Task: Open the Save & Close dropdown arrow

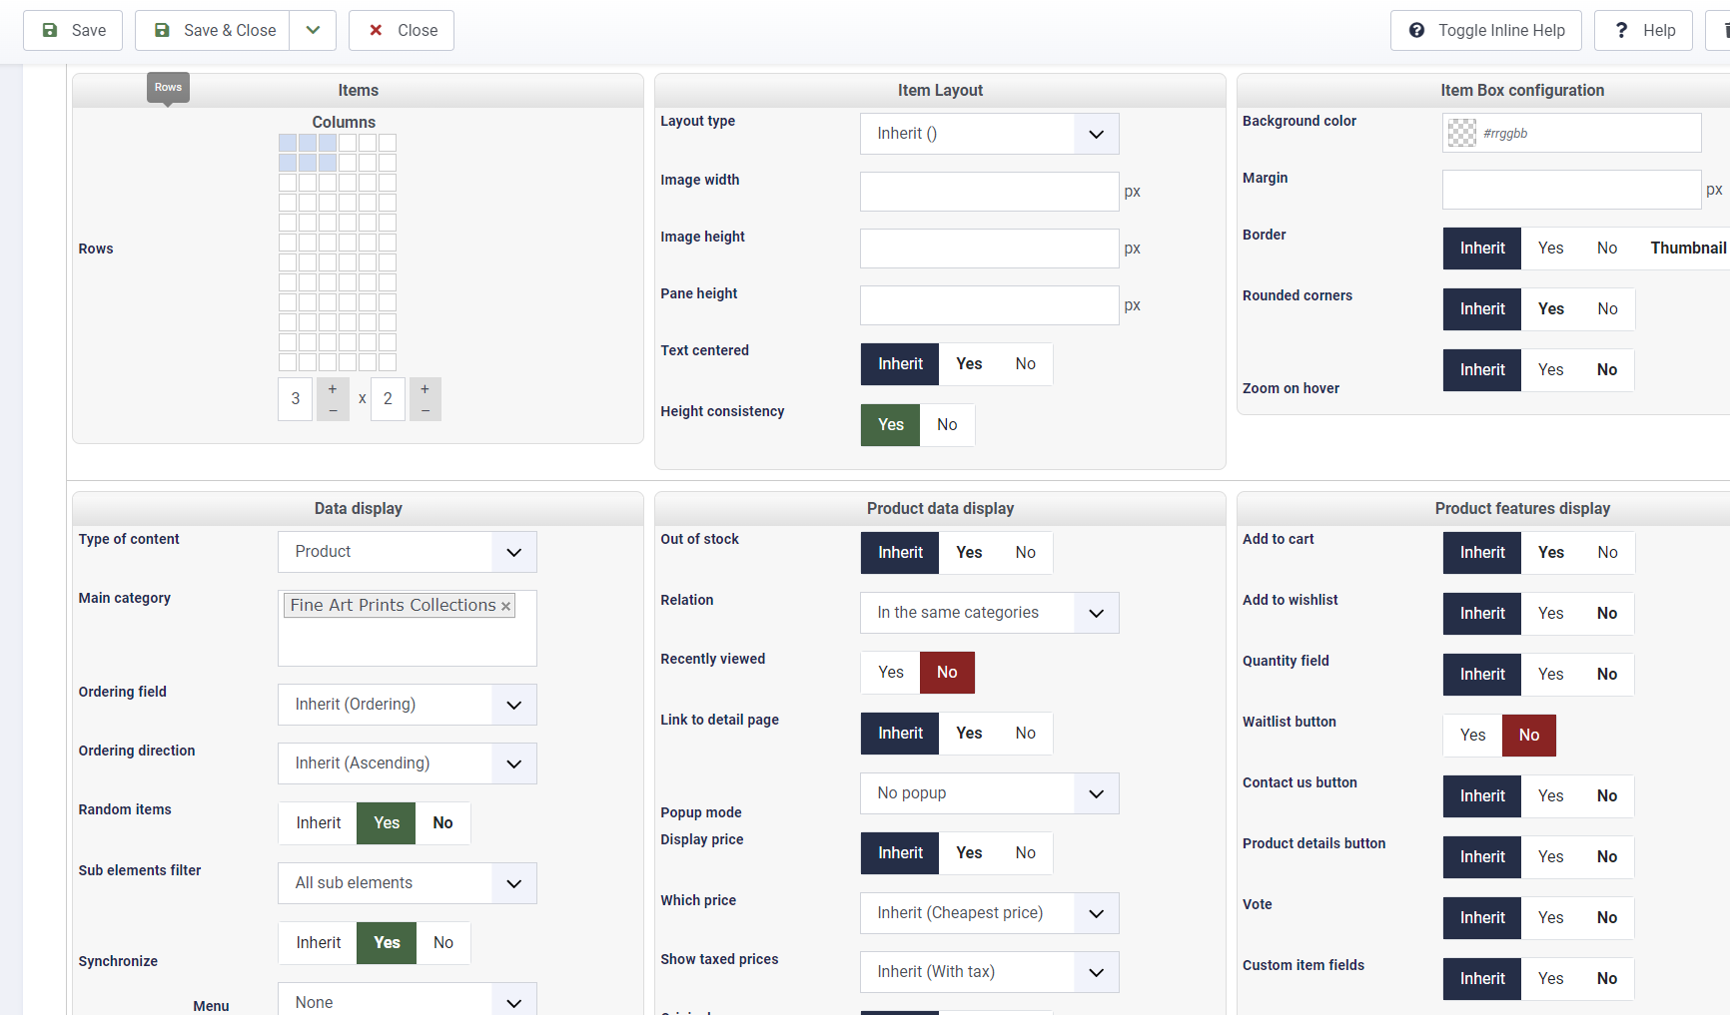Action: click(313, 30)
